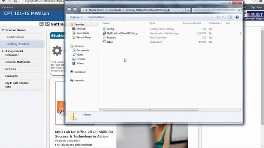The height and width of the screenshot is (148, 264).
Task: Select the Readme text document icon
Action: (104, 37)
